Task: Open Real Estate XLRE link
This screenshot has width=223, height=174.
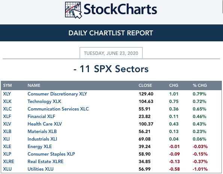Action: pyautogui.click(x=45, y=162)
